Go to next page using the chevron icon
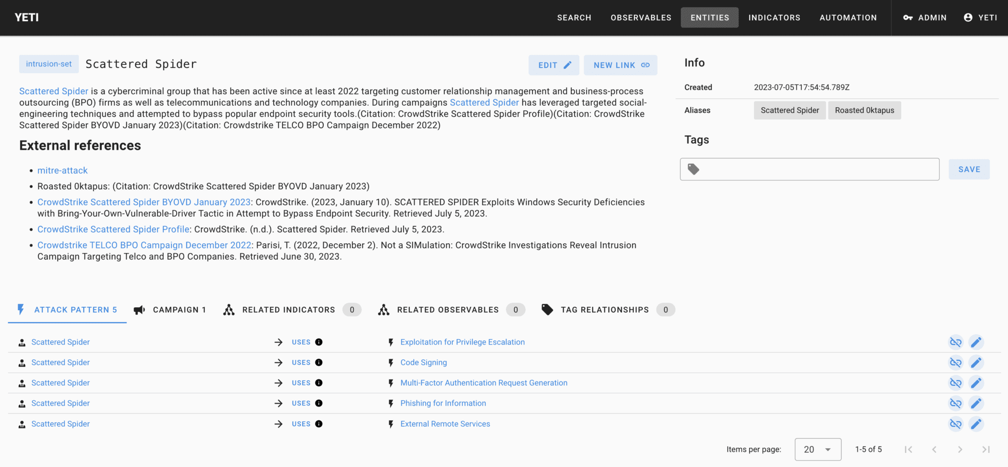 tap(960, 449)
